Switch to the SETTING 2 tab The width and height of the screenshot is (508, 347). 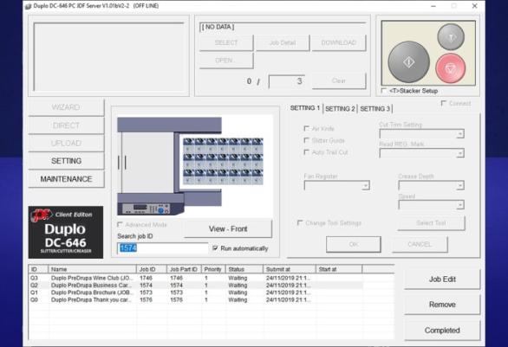[x=340, y=109]
